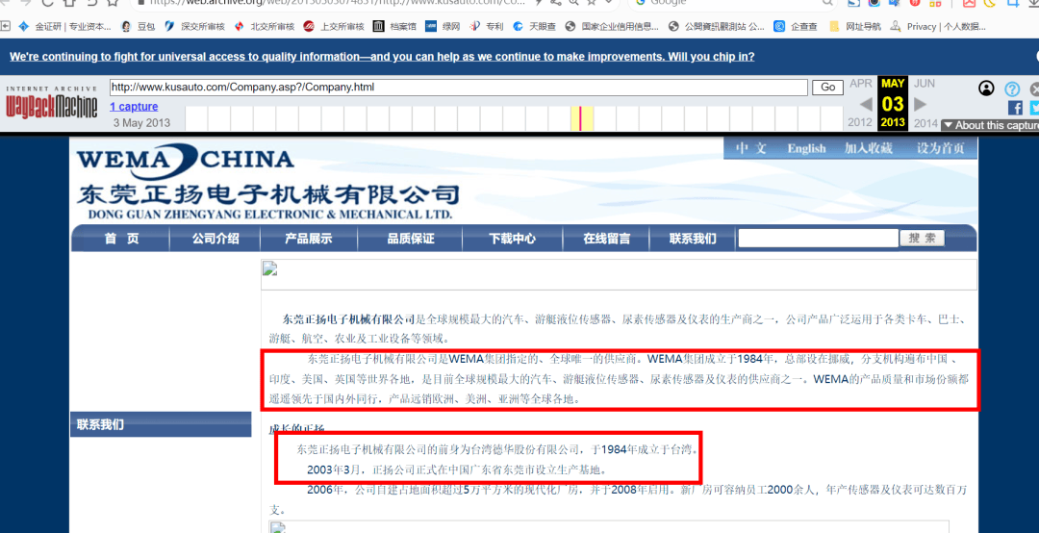Select year 2014 in Wayback toolbar
Viewport: 1039px width, 533px height.
coord(925,122)
